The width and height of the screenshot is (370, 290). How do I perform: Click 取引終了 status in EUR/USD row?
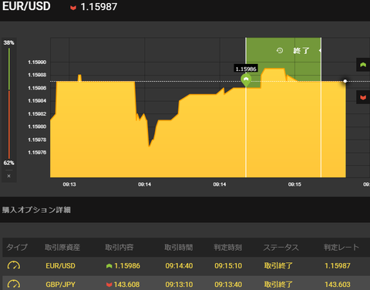point(278,265)
